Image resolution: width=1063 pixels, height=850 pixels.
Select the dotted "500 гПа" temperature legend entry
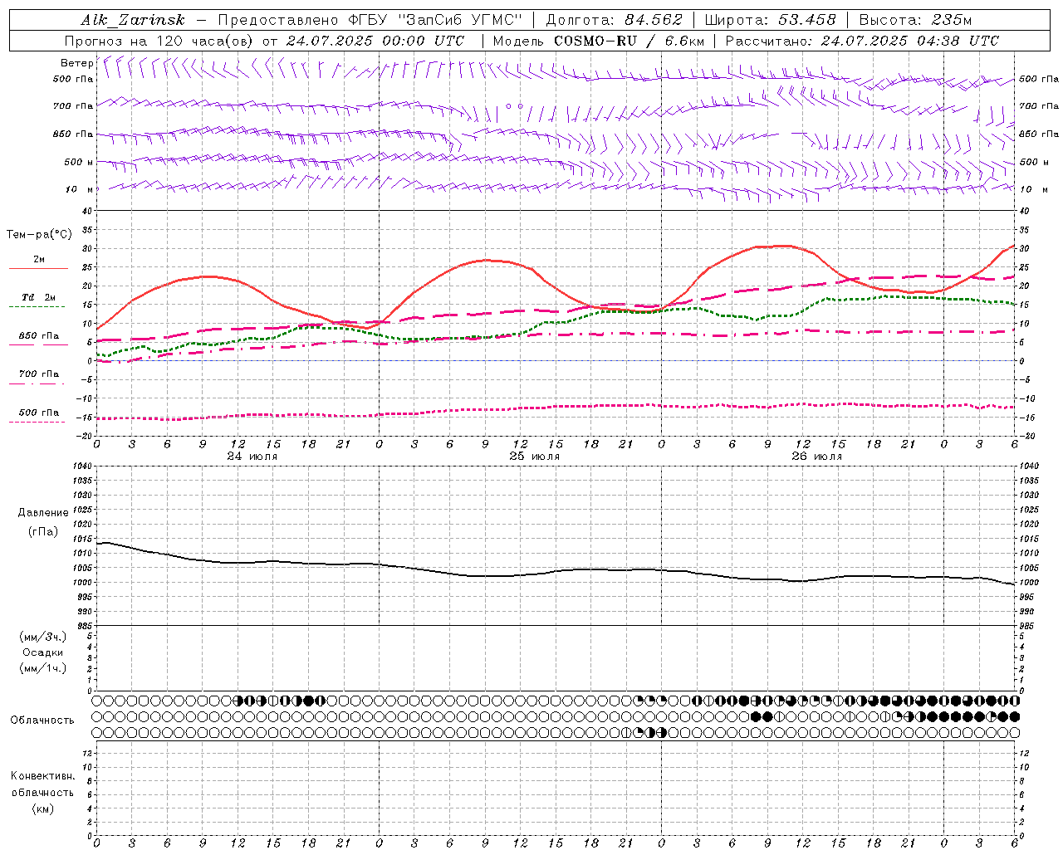39,417
